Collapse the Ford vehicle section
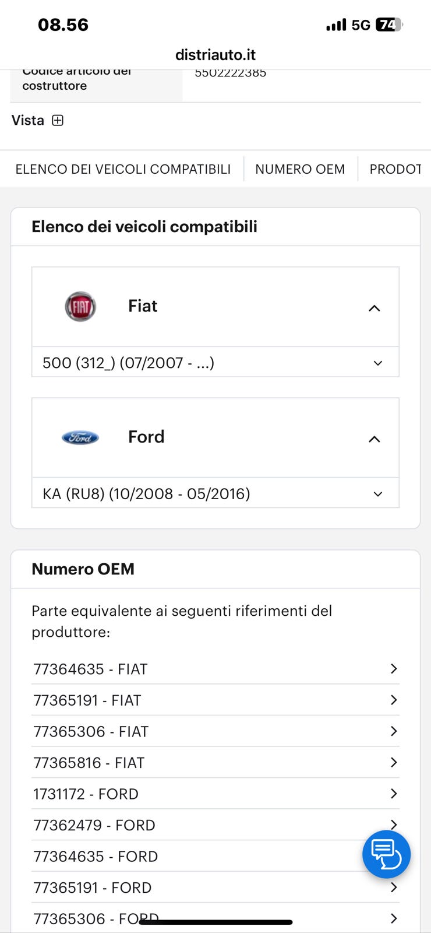Screen dimensions: 431x933 click(x=375, y=439)
